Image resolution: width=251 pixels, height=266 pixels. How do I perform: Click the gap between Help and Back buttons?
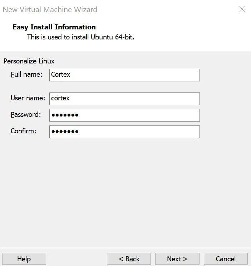(x=77, y=259)
